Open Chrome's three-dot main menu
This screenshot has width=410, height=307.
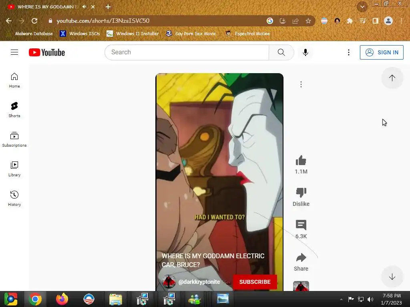click(x=401, y=21)
